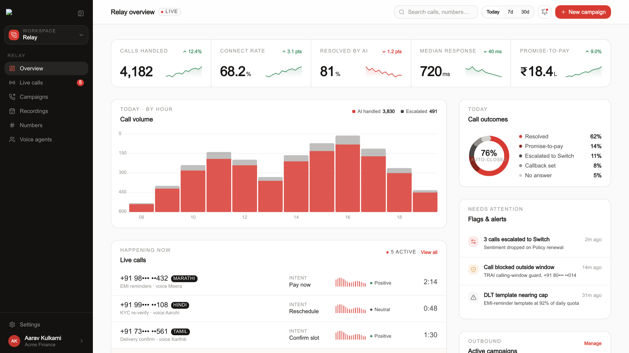Click the waveform on Confirm slot call
This screenshot has height=353, width=629.
point(350,335)
